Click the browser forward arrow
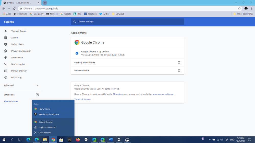This screenshot has height=143, width=255. pyautogui.click(x=9, y=9)
